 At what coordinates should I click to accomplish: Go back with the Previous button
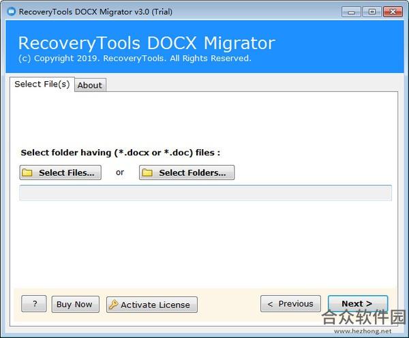(x=290, y=303)
